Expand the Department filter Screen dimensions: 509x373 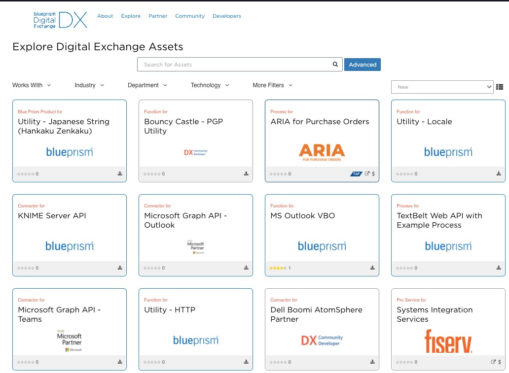click(x=147, y=85)
